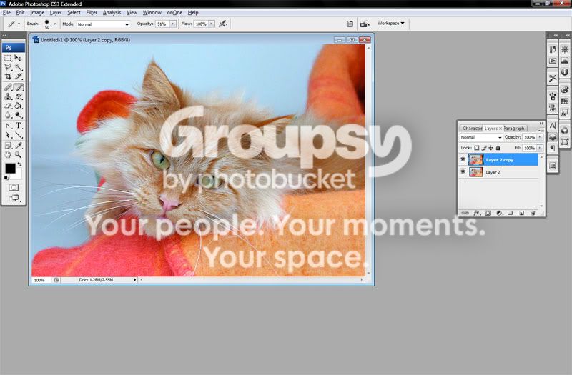The image size is (572, 375).
Task: Open the Tool Presets dock icon
Action: coord(553,79)
